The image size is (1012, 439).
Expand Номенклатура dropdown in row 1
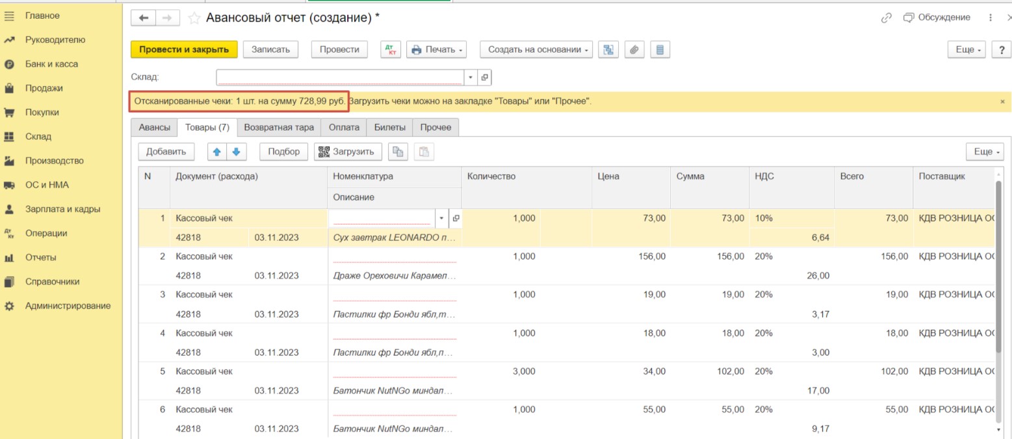click(442, 218)
